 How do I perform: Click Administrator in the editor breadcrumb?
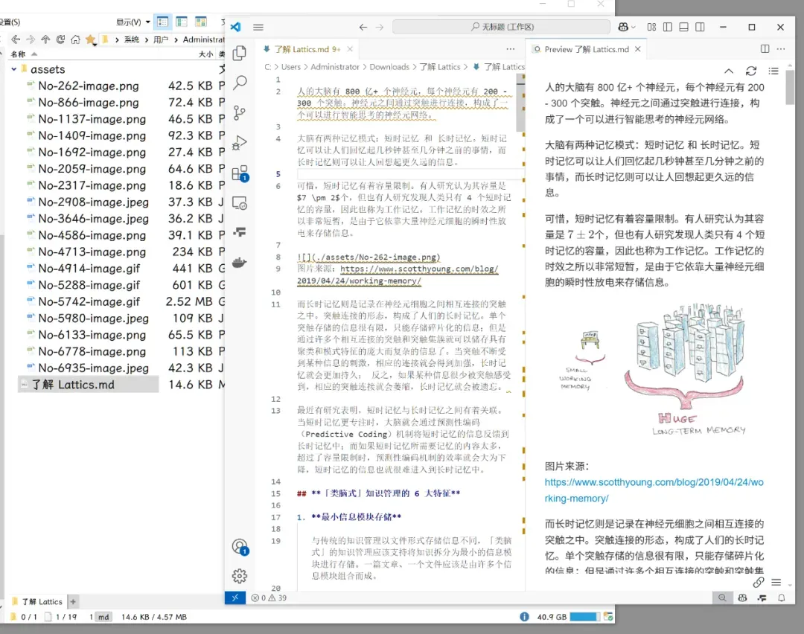pyautogui.click(x=335, y=67)
